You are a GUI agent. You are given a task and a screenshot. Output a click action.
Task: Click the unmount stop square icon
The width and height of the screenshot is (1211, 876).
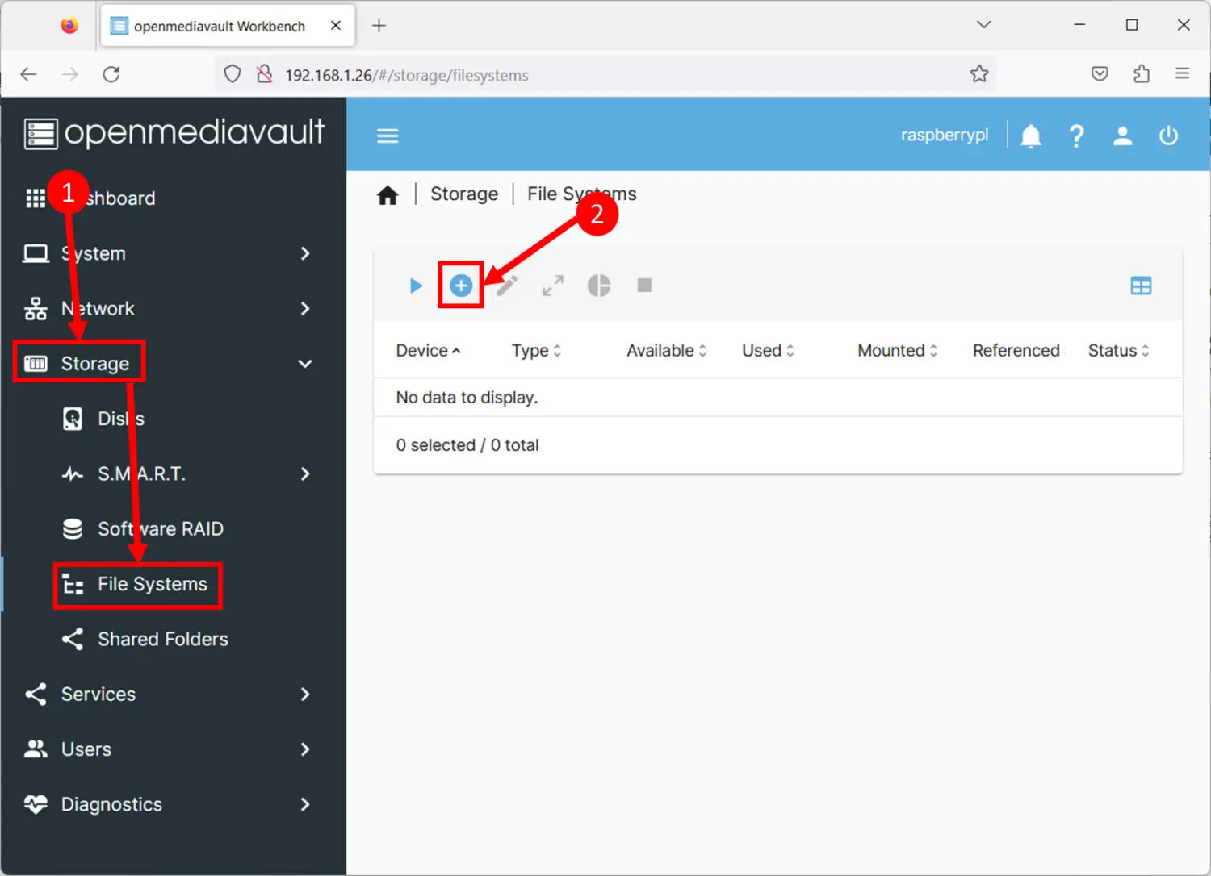644,286
